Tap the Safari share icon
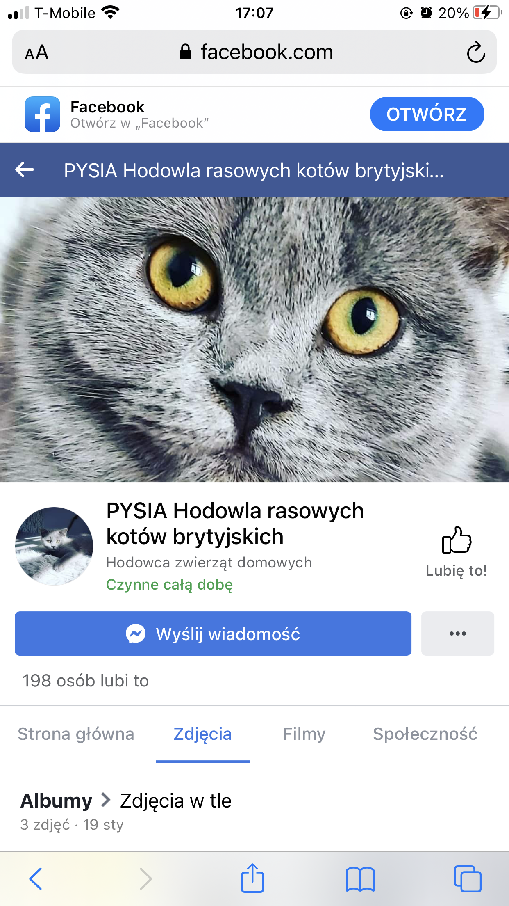The image size is (509, 906). [x=252, y=878]
